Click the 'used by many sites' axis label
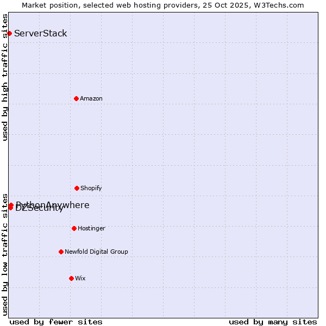The image size is (326, 326). (273, 322)
